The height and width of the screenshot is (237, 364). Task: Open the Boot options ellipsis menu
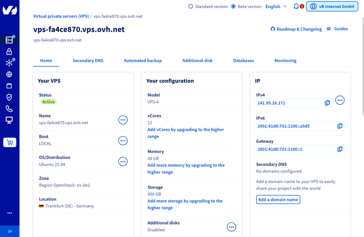click(x=123, y=141)
